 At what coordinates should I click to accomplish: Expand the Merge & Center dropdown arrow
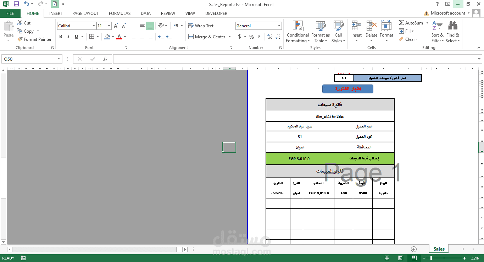[x=229, y=37]
